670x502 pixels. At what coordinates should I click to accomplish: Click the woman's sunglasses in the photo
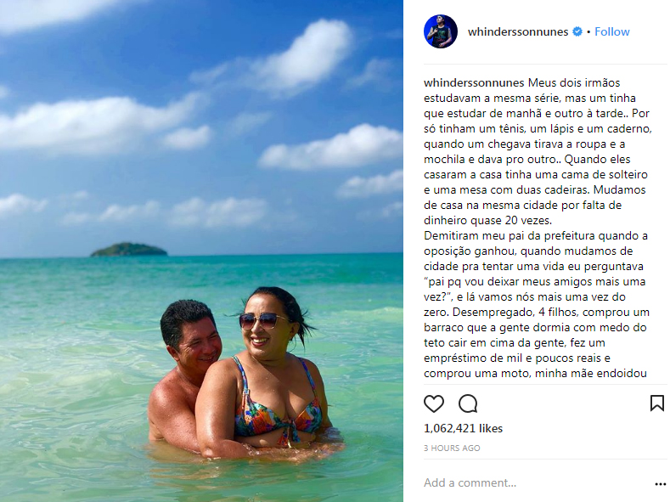coord(262,320)
